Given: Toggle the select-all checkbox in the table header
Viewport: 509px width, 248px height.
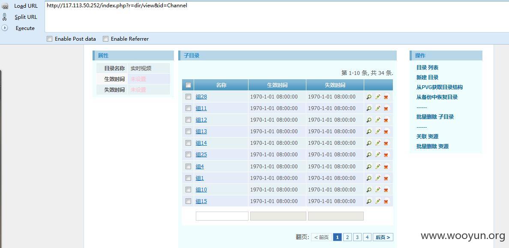Looking at the screenshot, I should (188, 85).
